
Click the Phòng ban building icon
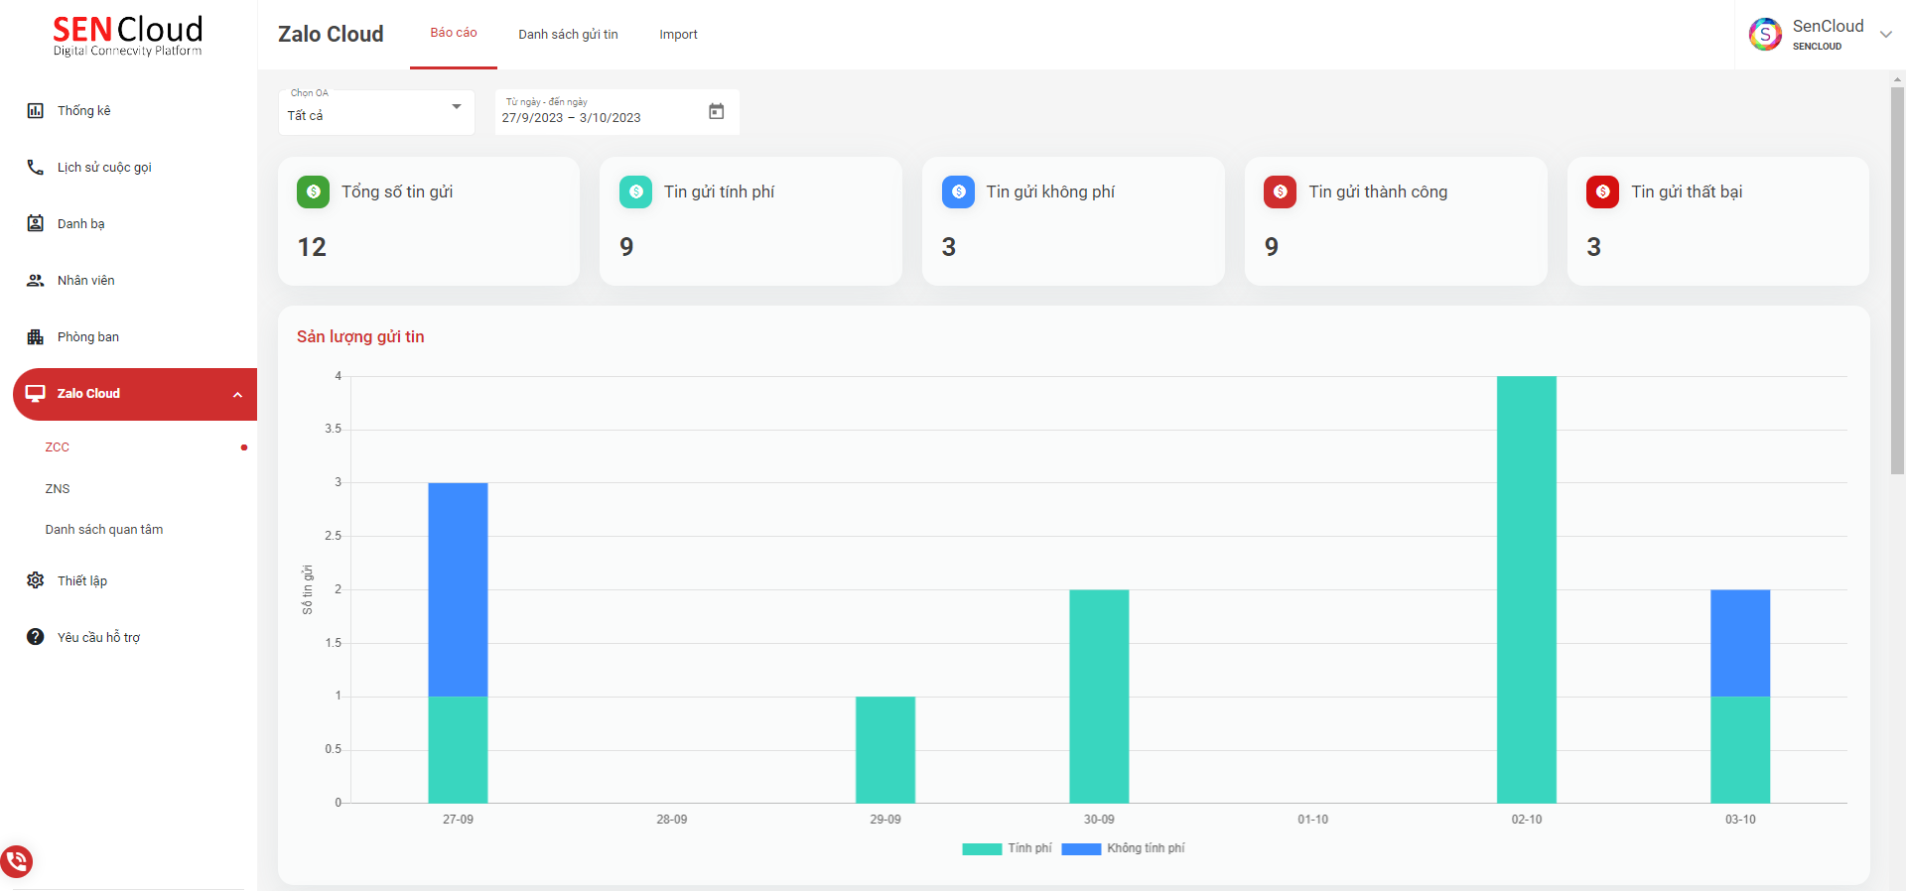(36, 337)
